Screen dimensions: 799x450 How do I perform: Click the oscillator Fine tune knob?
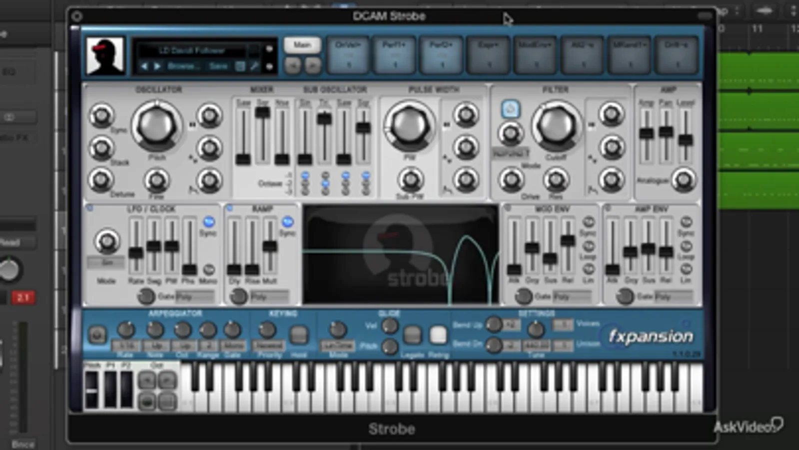coord(157,180)
